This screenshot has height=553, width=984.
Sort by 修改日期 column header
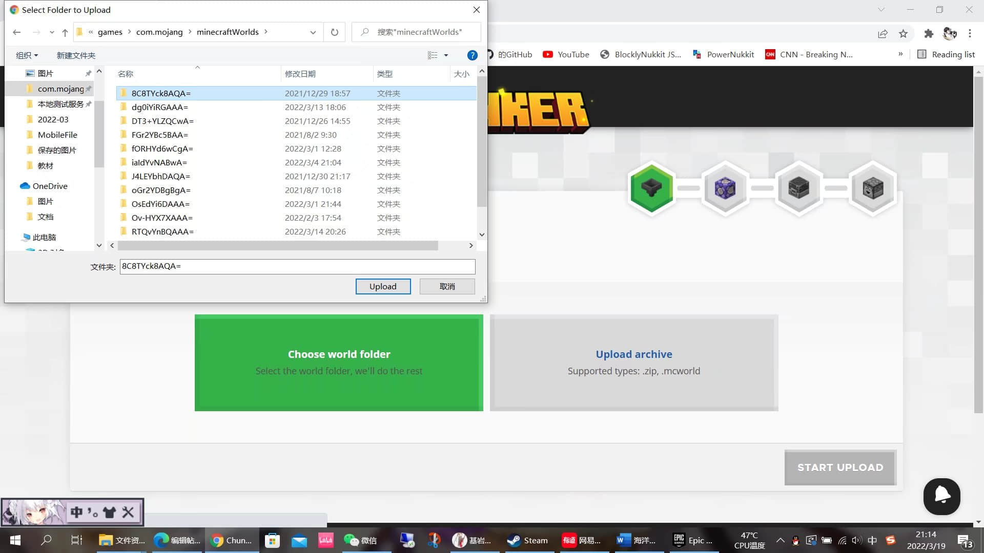[x=300, y=74]
